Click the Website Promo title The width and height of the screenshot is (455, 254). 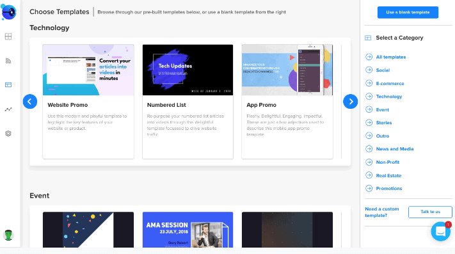pyautogui.click(x=68, y=105)
